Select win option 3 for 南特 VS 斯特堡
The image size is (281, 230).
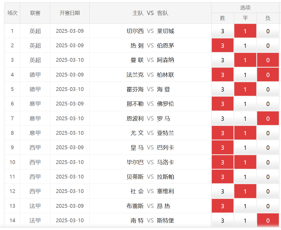(222, 220)
